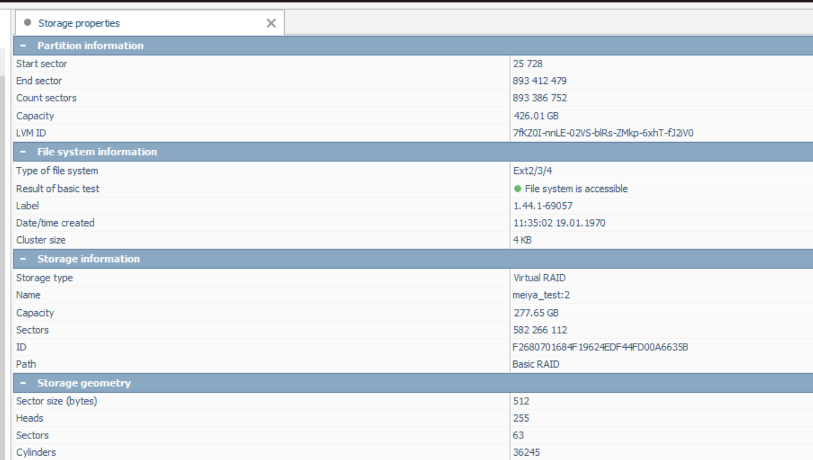Click the 'Result of basic test' label
813x460 pixels.
tap(58, 188)
